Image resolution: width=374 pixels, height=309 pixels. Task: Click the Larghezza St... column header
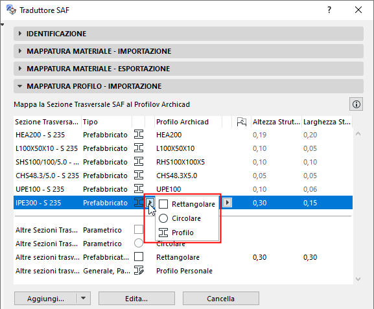(x=327, y=122)
